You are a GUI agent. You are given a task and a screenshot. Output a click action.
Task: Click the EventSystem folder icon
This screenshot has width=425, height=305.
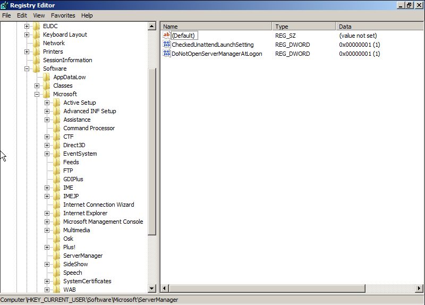(x=57, y=154)
